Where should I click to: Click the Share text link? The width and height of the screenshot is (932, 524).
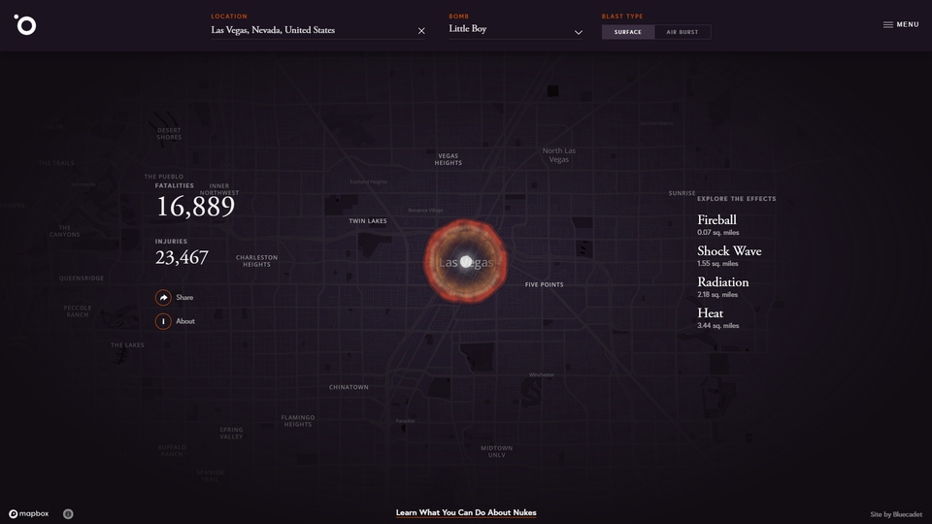[x=184, y=298]
